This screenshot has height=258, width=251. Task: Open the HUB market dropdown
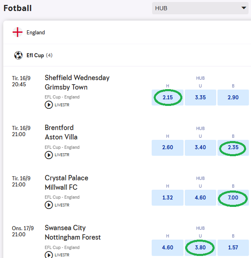point(199,8)
